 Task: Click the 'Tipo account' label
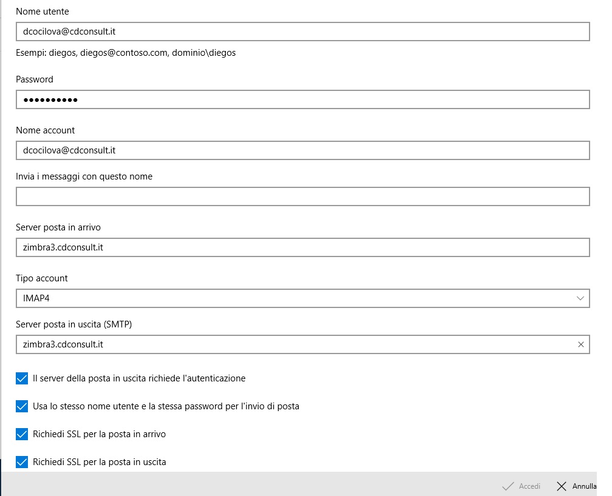pyautogui.click(x=42, y=278)
